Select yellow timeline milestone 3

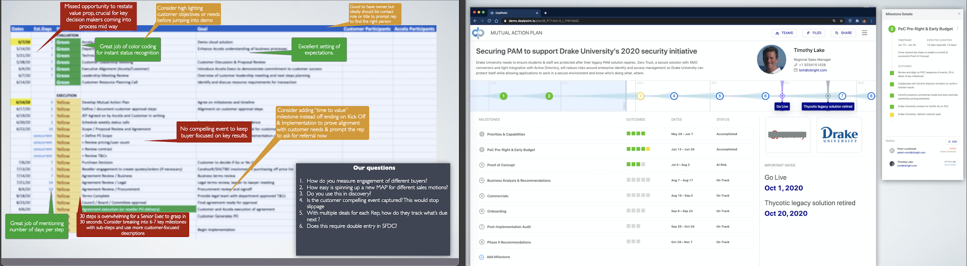point(641,96)
